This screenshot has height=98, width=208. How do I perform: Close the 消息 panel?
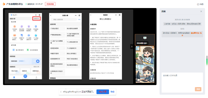point(201,11)
